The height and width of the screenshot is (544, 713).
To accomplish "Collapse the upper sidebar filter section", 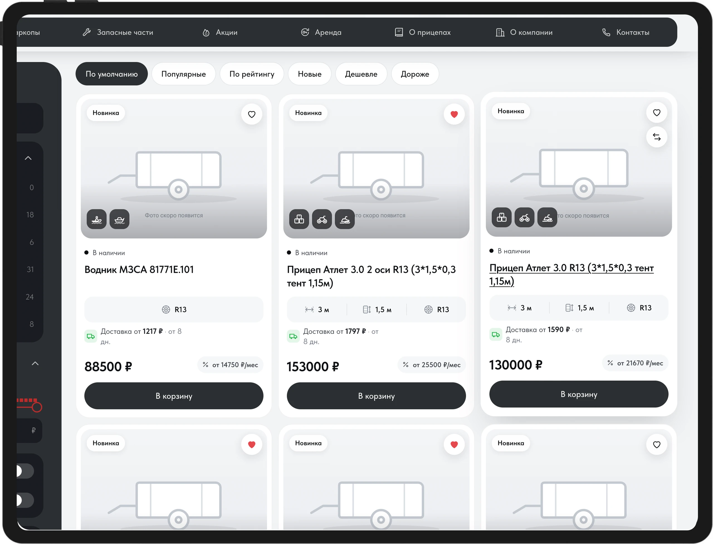I will coord(28,158).
